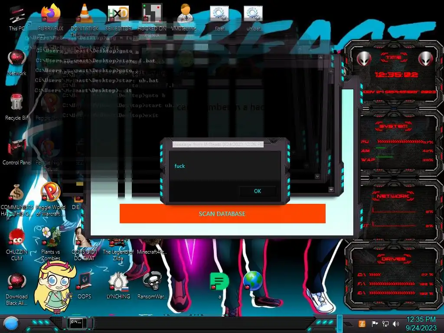Click the Java update tray icon
Screen dimensions: 444x333
coord(362,323)
